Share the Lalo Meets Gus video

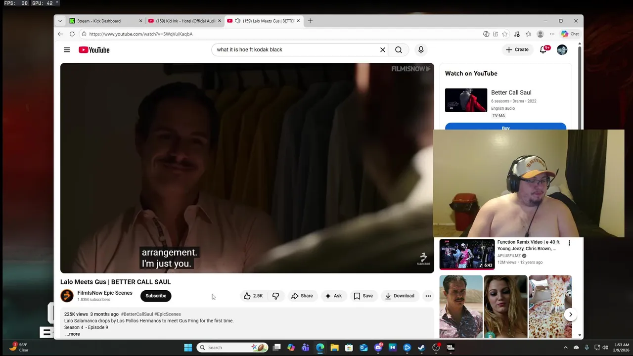[302, 296]
